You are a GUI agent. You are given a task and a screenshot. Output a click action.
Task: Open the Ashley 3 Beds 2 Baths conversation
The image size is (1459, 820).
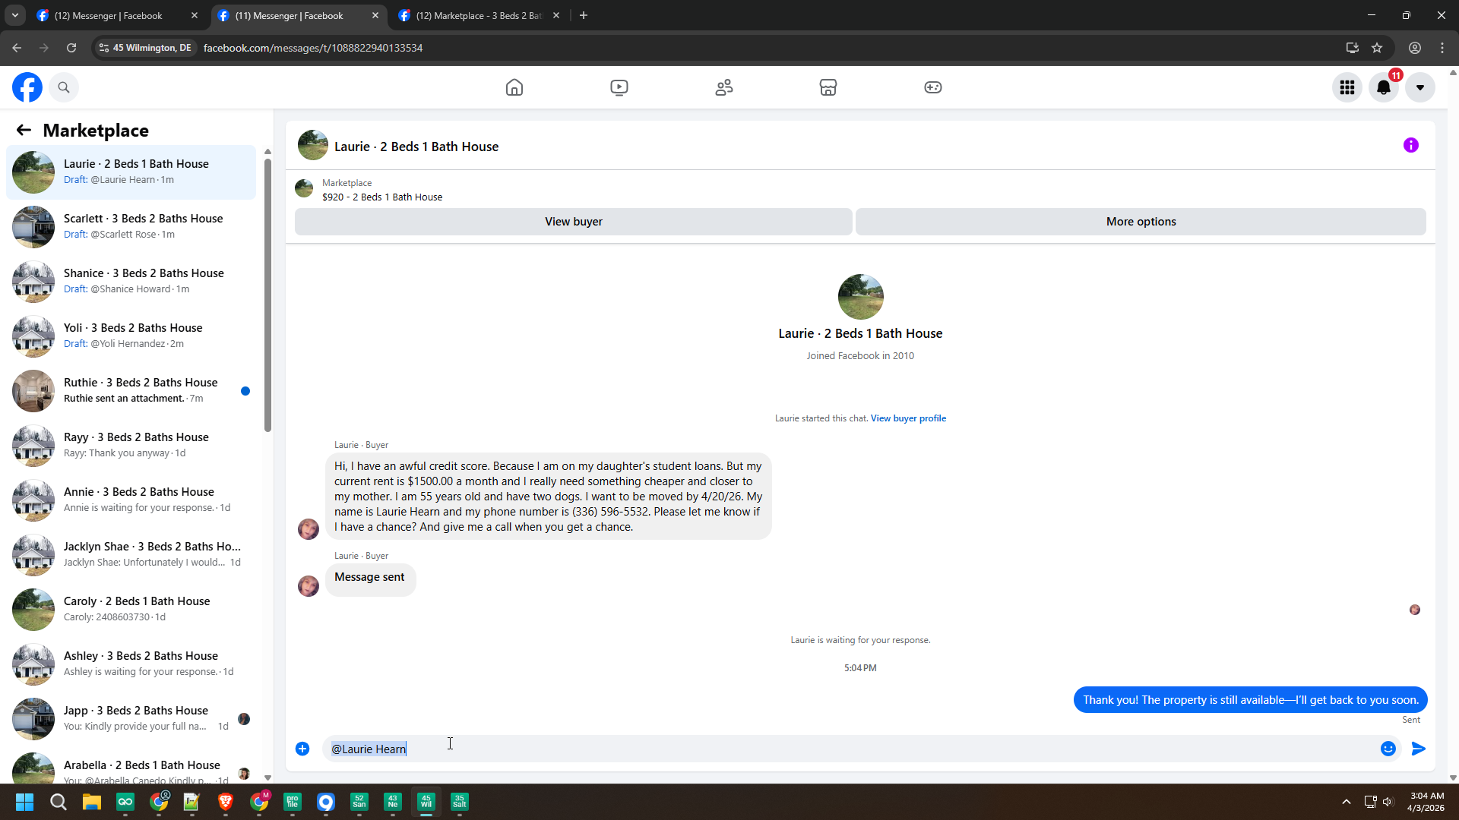(131, 664)
